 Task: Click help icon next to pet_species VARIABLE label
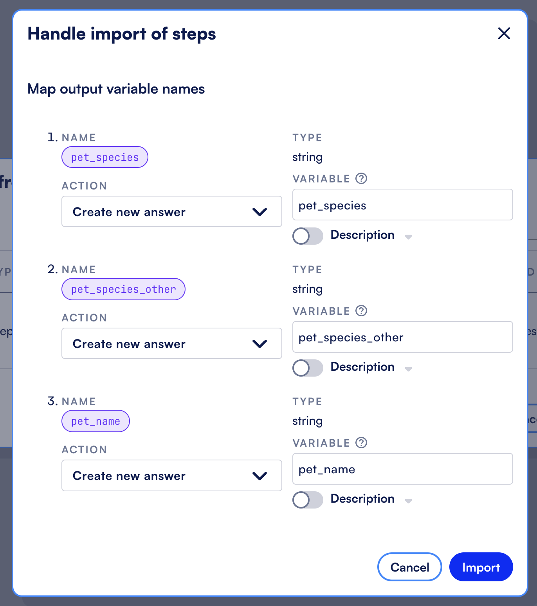pyautogui.click(x=361, y=179)
